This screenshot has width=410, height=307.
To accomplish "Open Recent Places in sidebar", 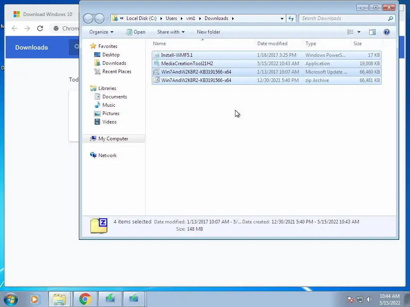I will [117, 71].
